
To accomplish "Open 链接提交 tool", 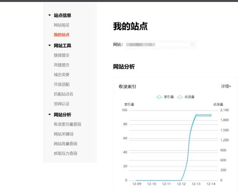I will point(61,55).
